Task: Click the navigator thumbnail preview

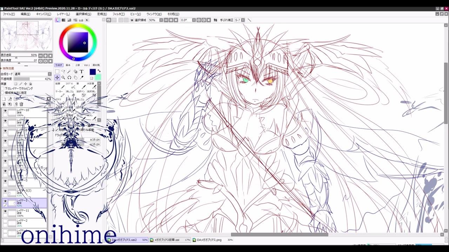Action: (26, 36)
